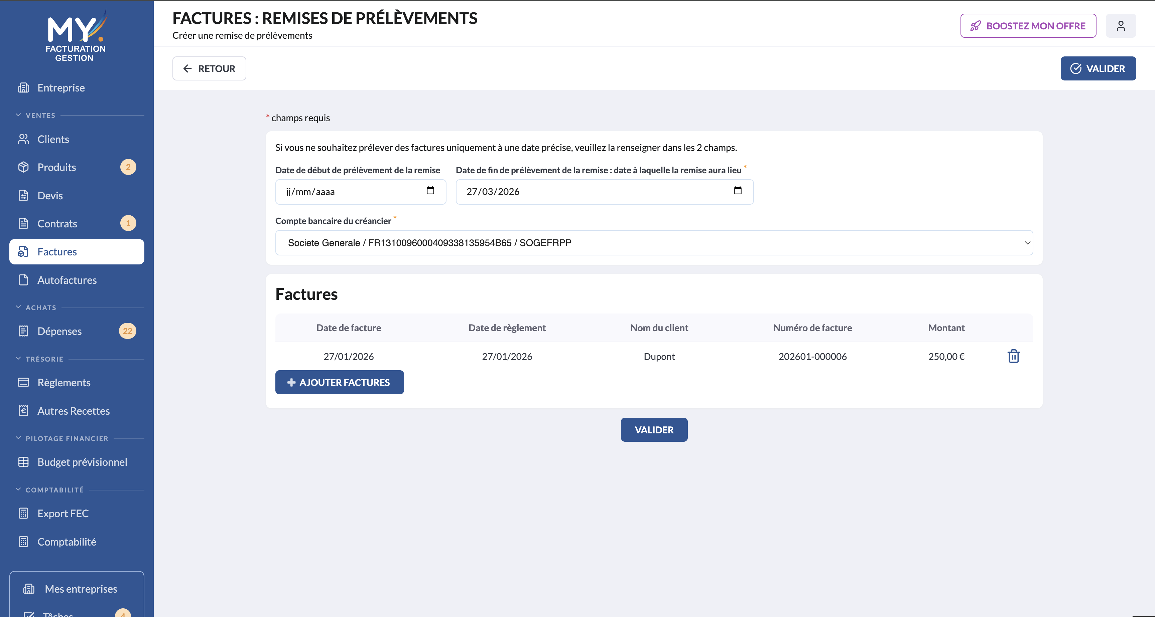The image size is (1155, 617).
Task: Go to Clients page
Action: pos(77,139)
